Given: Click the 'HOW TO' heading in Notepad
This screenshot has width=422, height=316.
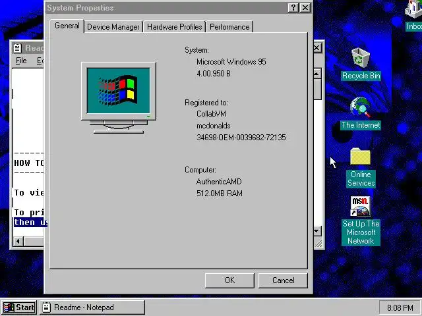Looking at the screenshot, I should point(29,163).
